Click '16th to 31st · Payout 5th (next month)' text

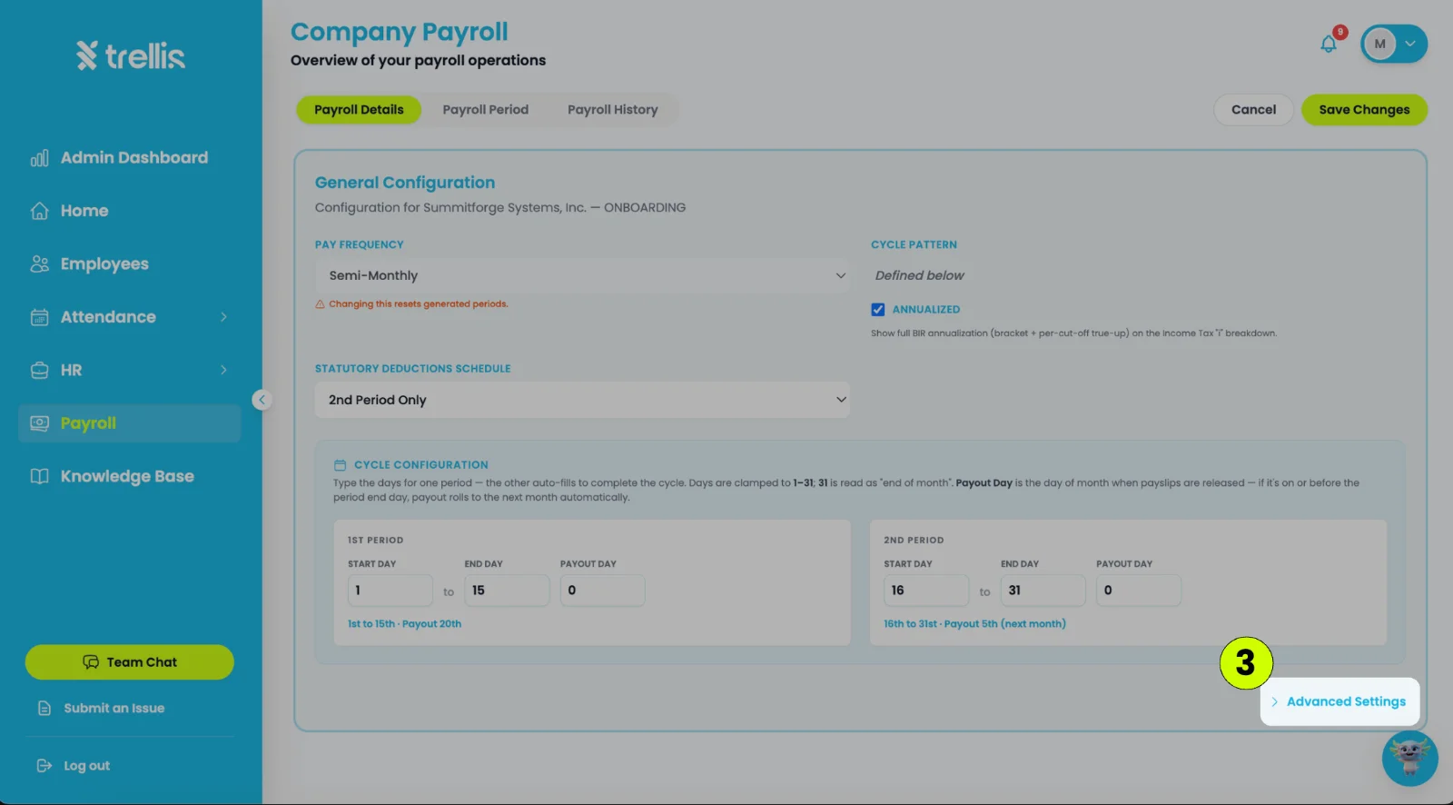point(974,624)
